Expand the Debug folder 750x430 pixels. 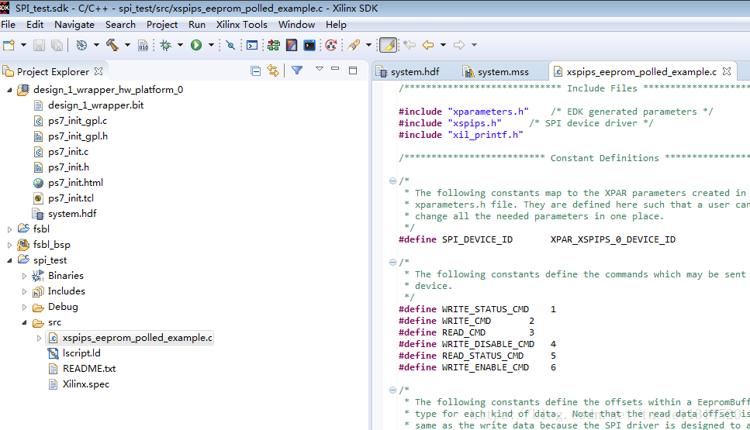[24, 308]
